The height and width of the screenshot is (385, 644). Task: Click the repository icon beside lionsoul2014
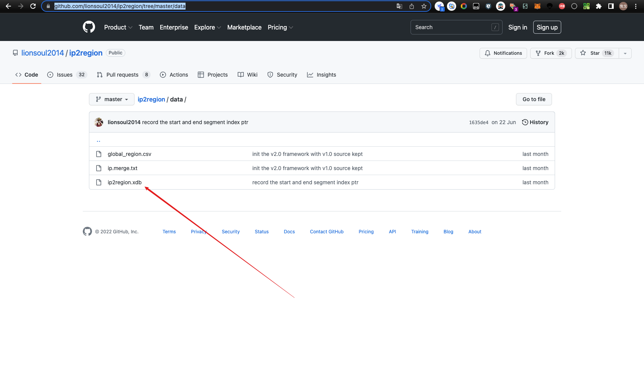[x=15, y=53]
